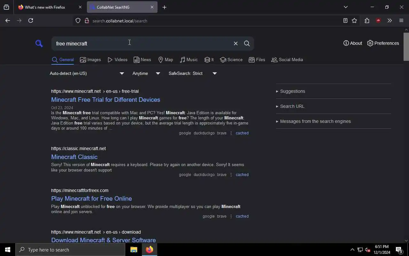Switch to the It category tab
The height and width of the screenshot is (256, 409).
click(x=209, y=60)
